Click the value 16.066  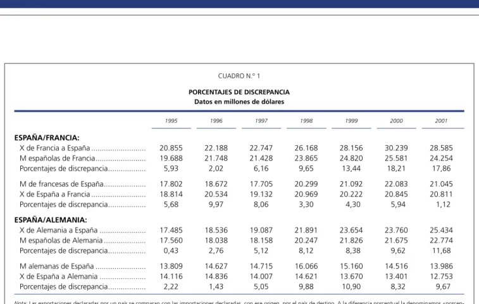306,266
